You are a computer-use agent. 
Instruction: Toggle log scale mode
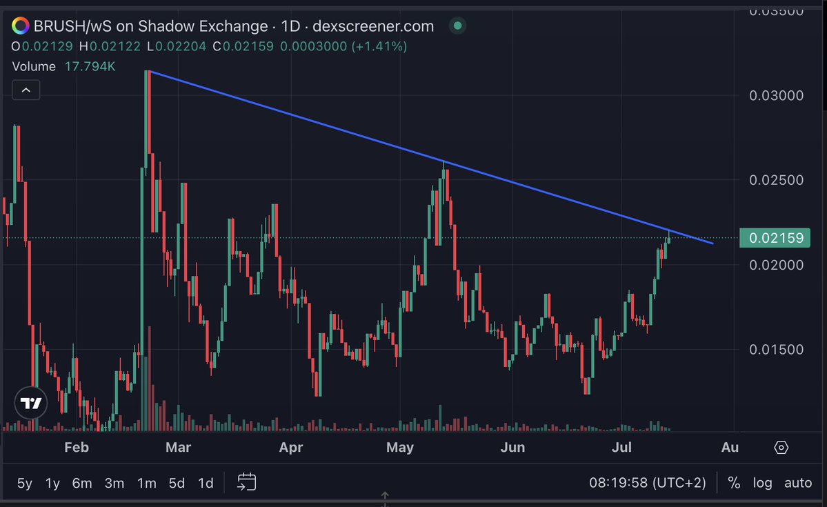[x=762, y=483]
